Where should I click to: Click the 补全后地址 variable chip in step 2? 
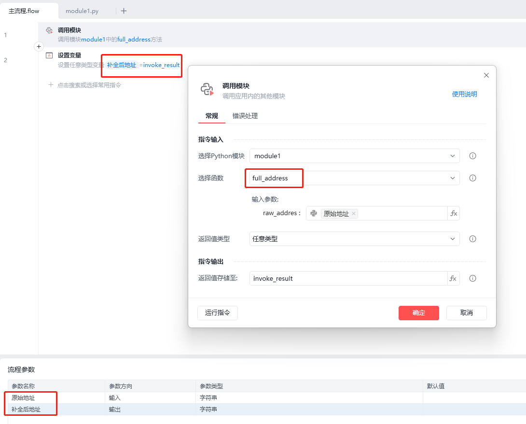(122, 65)
